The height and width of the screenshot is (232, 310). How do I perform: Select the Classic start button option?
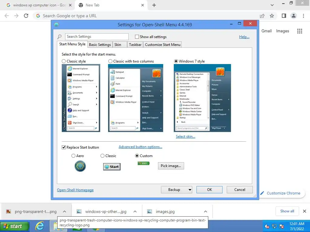coord(102,156)
